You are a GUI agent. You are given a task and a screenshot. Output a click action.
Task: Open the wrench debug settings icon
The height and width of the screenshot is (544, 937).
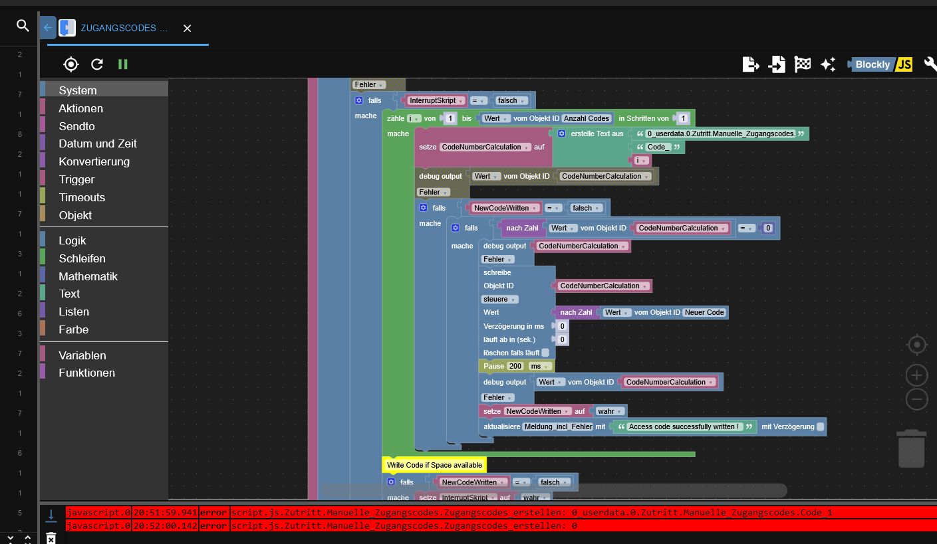[x=930, y=64]
